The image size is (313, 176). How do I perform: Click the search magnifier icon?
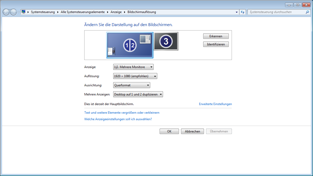tap(308, 12)
